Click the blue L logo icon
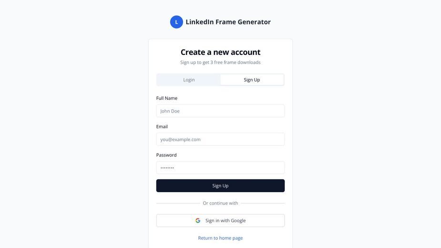The height and width of the screenshot is (248, 441). (x=176, y=22)
